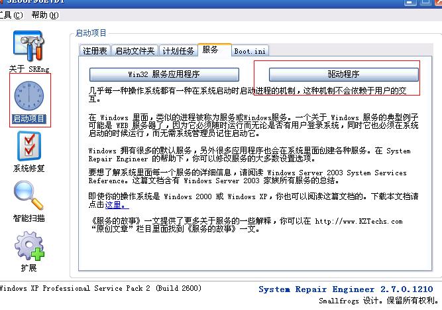Click the 扩展 label
The image size is (442, 310).
28,268
